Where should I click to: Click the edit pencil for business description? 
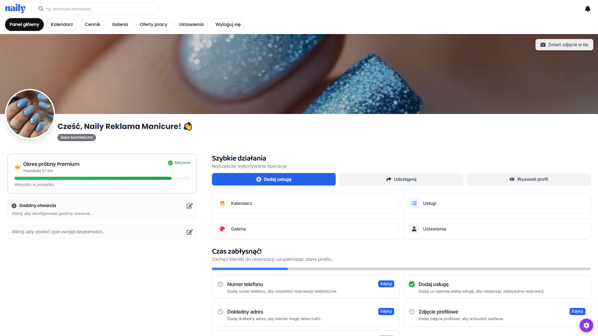click(189, 232)
